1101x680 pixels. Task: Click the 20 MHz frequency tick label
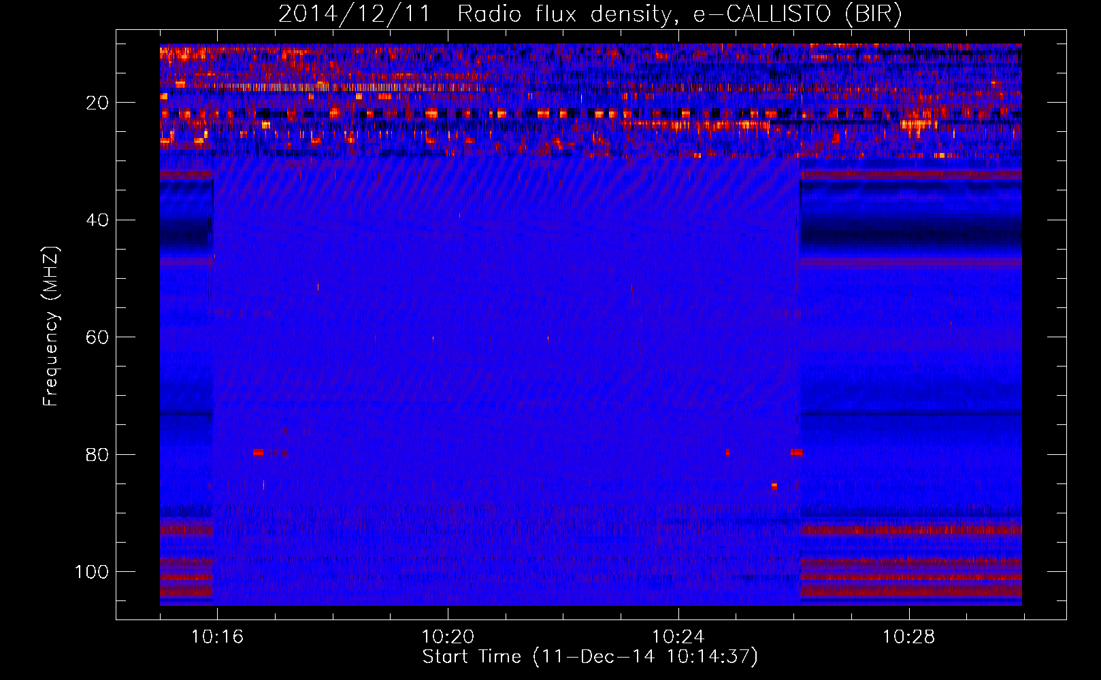click(98, 103)
